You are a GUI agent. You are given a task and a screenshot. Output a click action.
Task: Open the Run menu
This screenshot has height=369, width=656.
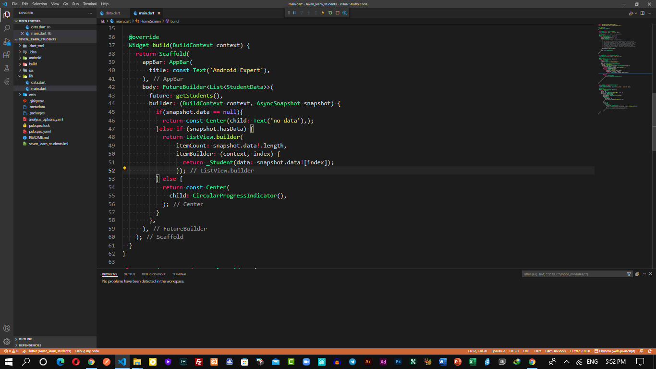click(75, 4)
